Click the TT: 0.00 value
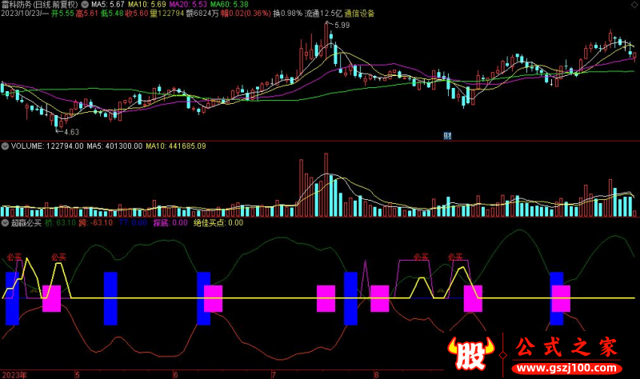Viewport: 640px width, 379px height. [x=133, y=223]
